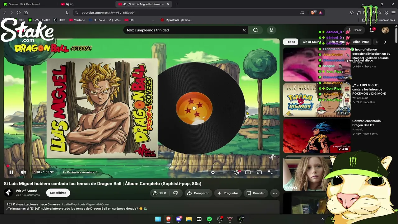Toggle autoplay switch in player

213,172
